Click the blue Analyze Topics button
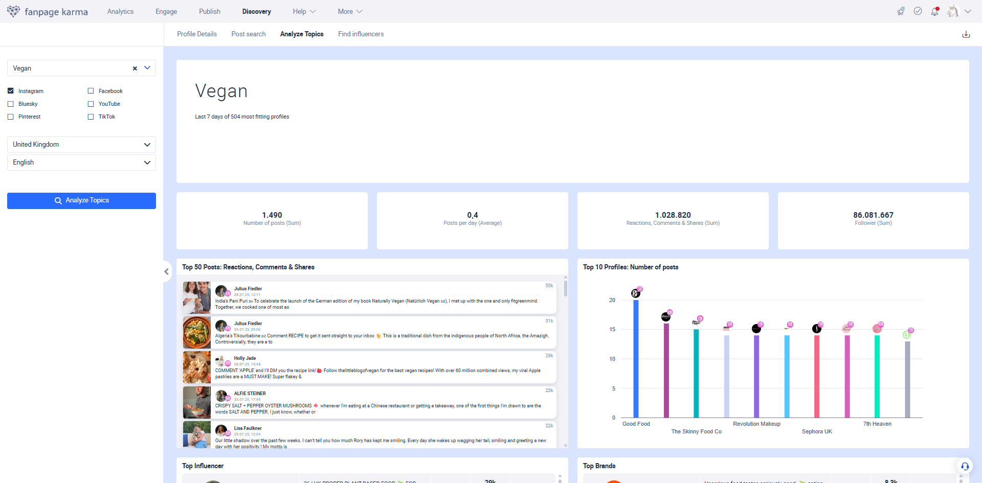Screen dimensions: 982x483 click(x=81, y=201)
